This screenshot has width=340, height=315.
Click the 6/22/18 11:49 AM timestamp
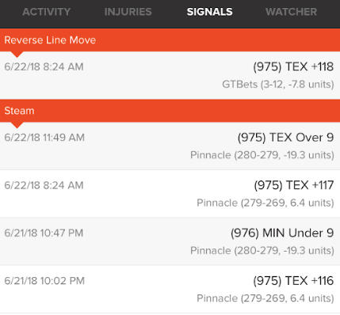[44, 138]
